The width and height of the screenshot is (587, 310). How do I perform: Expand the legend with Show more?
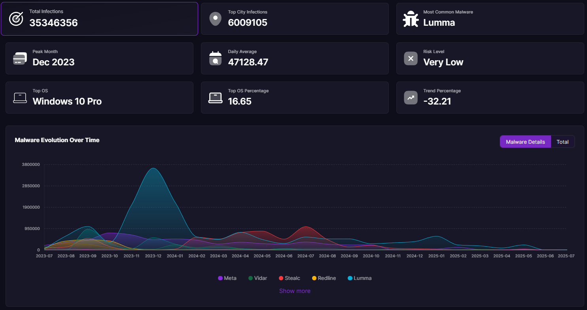point(295,291)
